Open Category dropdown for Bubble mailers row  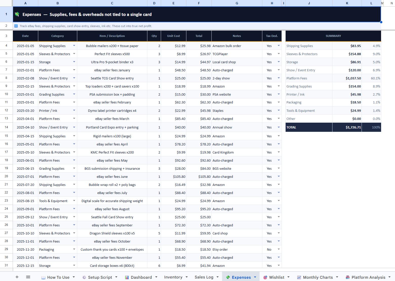click(x=74, y=46)
